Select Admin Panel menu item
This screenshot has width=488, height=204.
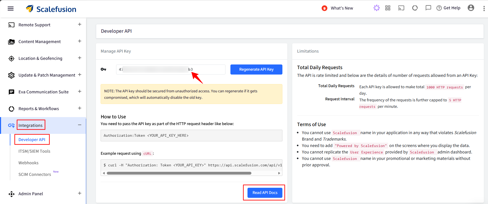(x=31, y=194)
